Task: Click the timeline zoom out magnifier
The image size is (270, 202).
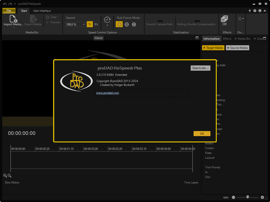Action: tap(9, 175)
